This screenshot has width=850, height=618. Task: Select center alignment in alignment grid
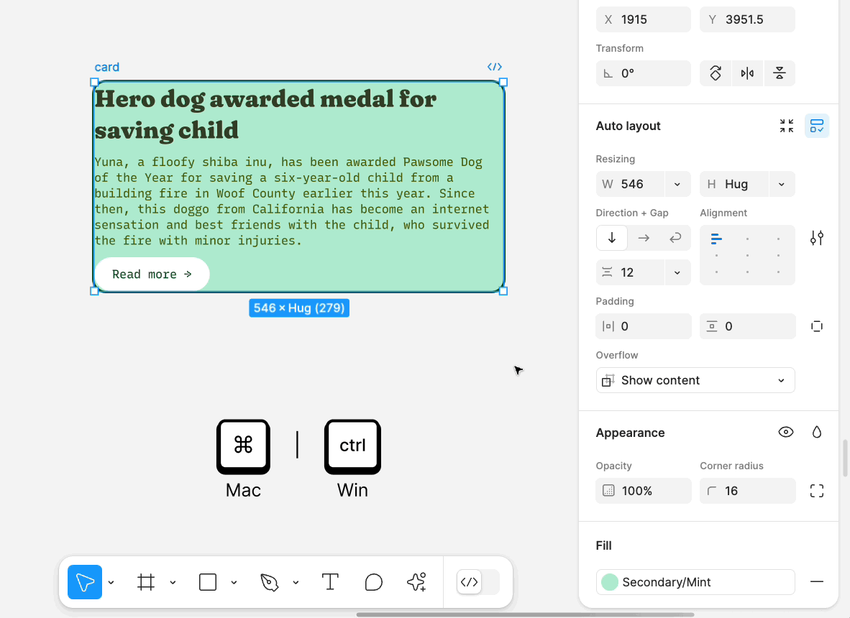click(748, 255)
